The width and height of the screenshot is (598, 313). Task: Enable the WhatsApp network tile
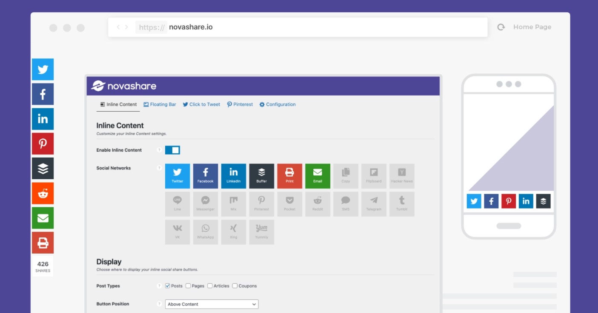click(x=206, y=232)
